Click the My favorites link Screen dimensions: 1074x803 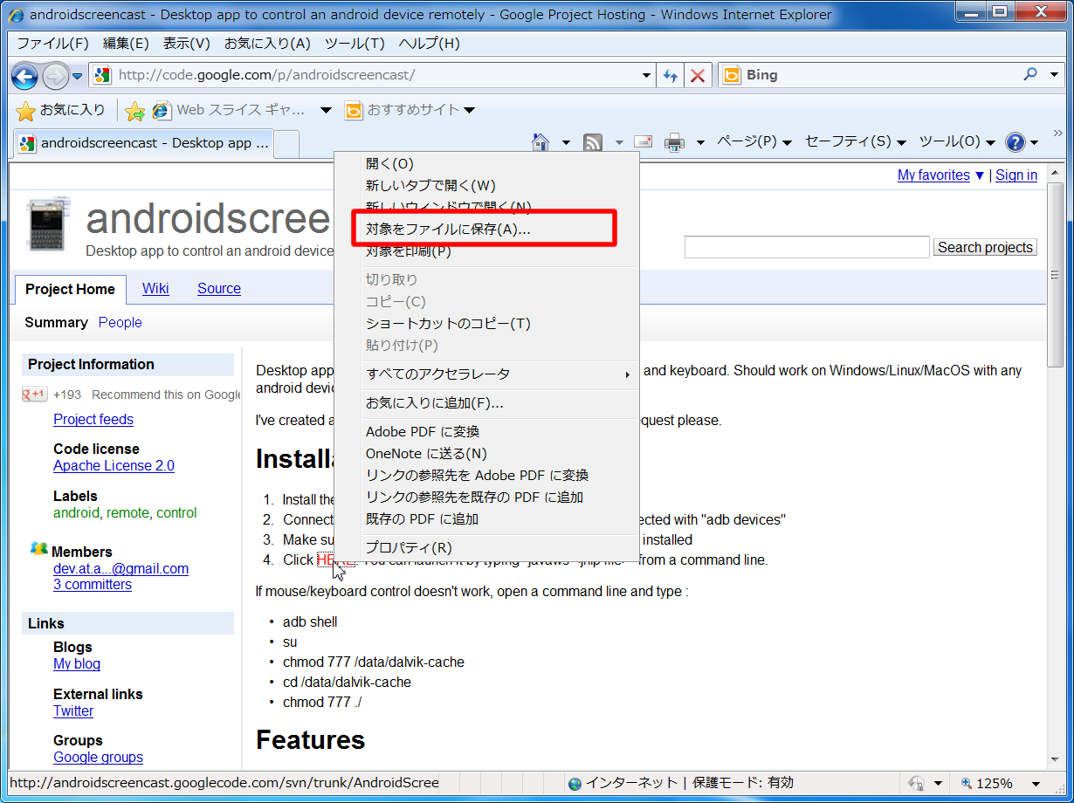pos(933,175)
